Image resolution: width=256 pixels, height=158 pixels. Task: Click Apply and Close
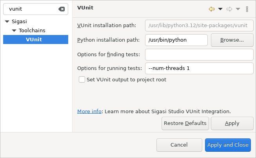tap(228, 145)
